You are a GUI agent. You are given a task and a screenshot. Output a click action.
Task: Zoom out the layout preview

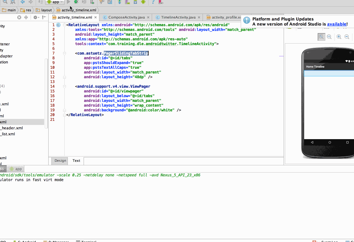347,37
